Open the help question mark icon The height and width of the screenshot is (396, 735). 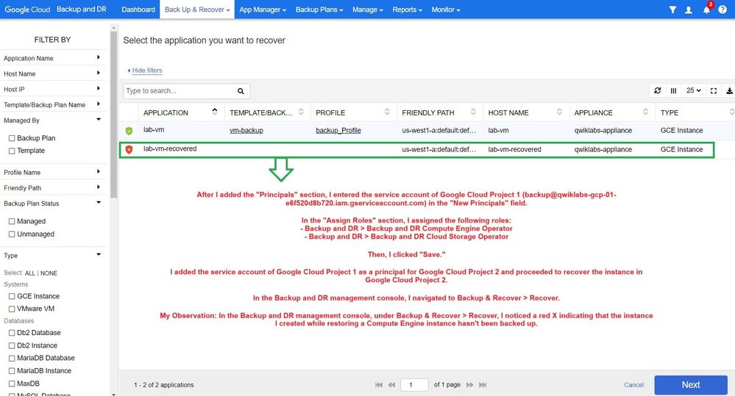[x=722, y=10]
